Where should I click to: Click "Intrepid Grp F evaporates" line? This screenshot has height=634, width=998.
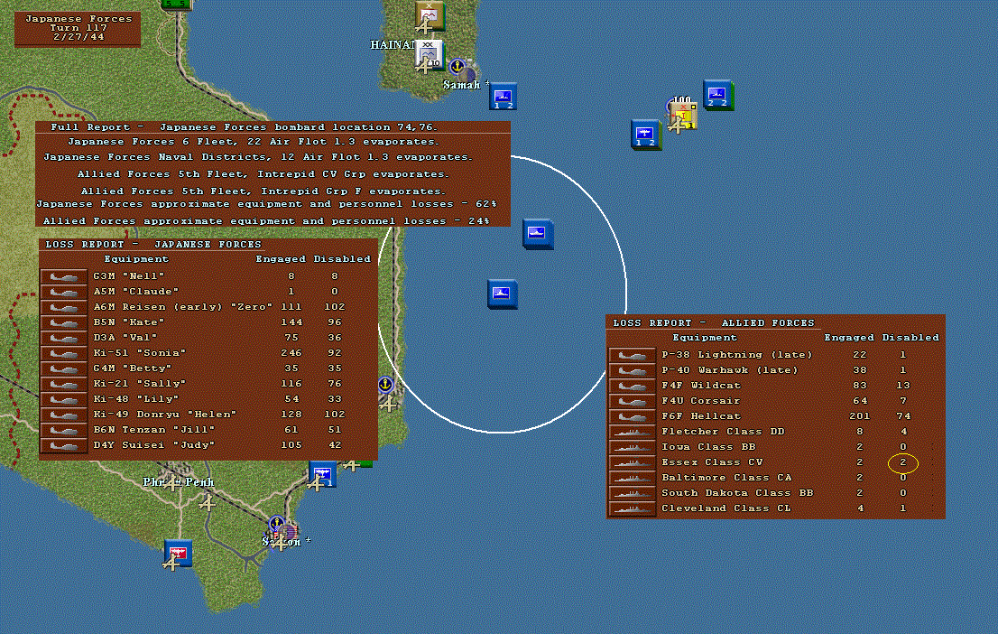tap(263, 191)
